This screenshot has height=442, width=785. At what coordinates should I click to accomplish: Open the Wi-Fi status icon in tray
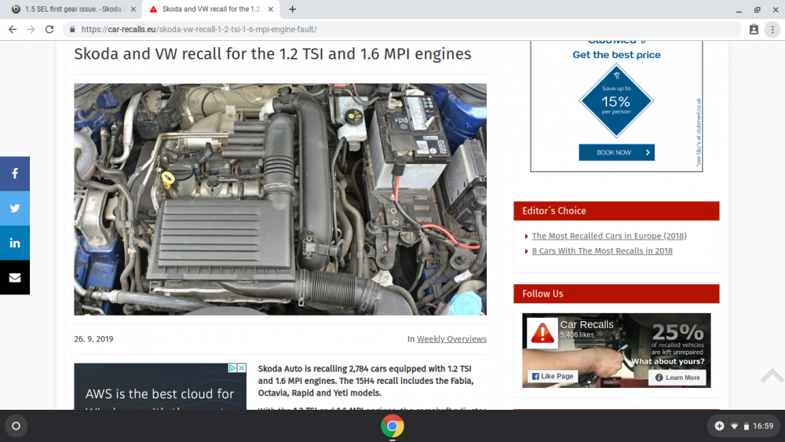734,426
